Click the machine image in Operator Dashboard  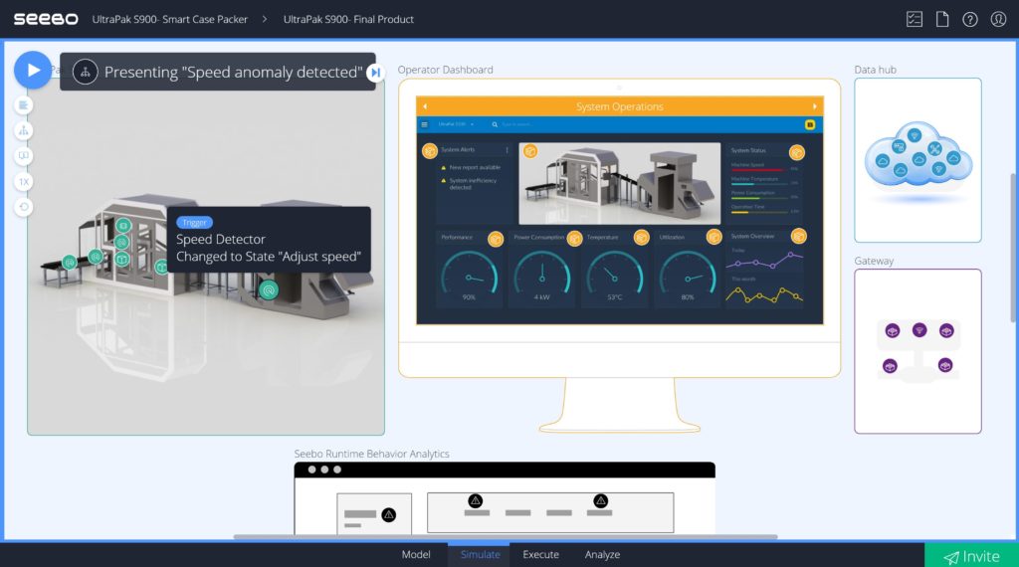point(619,184)
